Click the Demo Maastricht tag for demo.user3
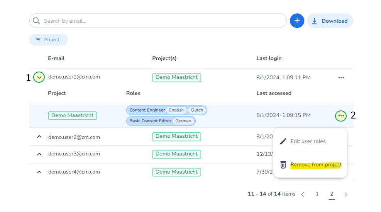Image resolution: width=381 pixels, height=212 pixels. pos(176,154)
